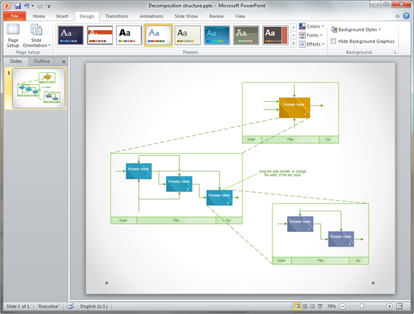The image size is (414, 314).
Task: Click the Save icon in quick access toolbar
Action: pos(18,6)
